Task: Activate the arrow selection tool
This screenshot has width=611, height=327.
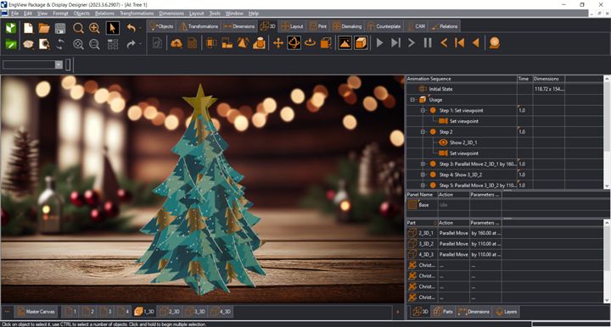Action: coord(112,28)
